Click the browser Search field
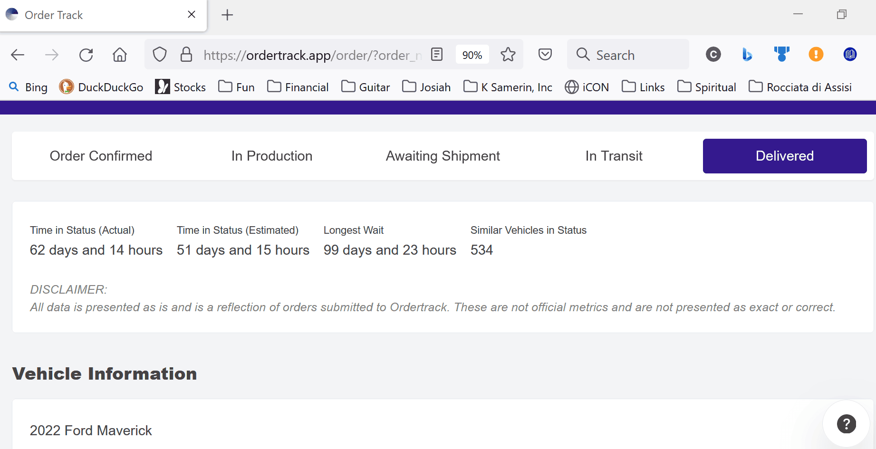The image size is (876, 449). click(x=628, y=55)
